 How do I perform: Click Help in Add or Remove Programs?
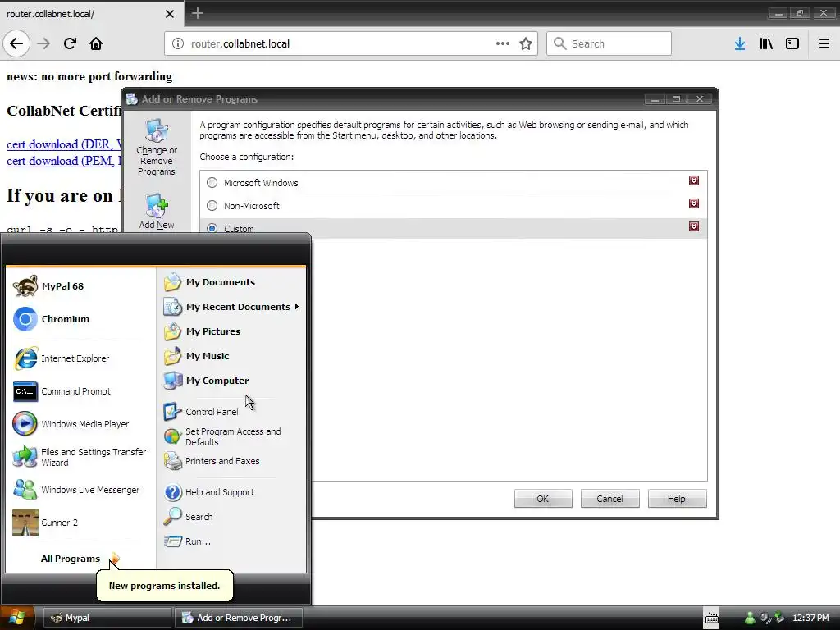point(677,499)
